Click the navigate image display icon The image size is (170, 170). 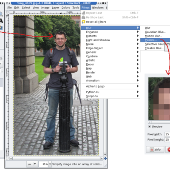pos(105,159)
